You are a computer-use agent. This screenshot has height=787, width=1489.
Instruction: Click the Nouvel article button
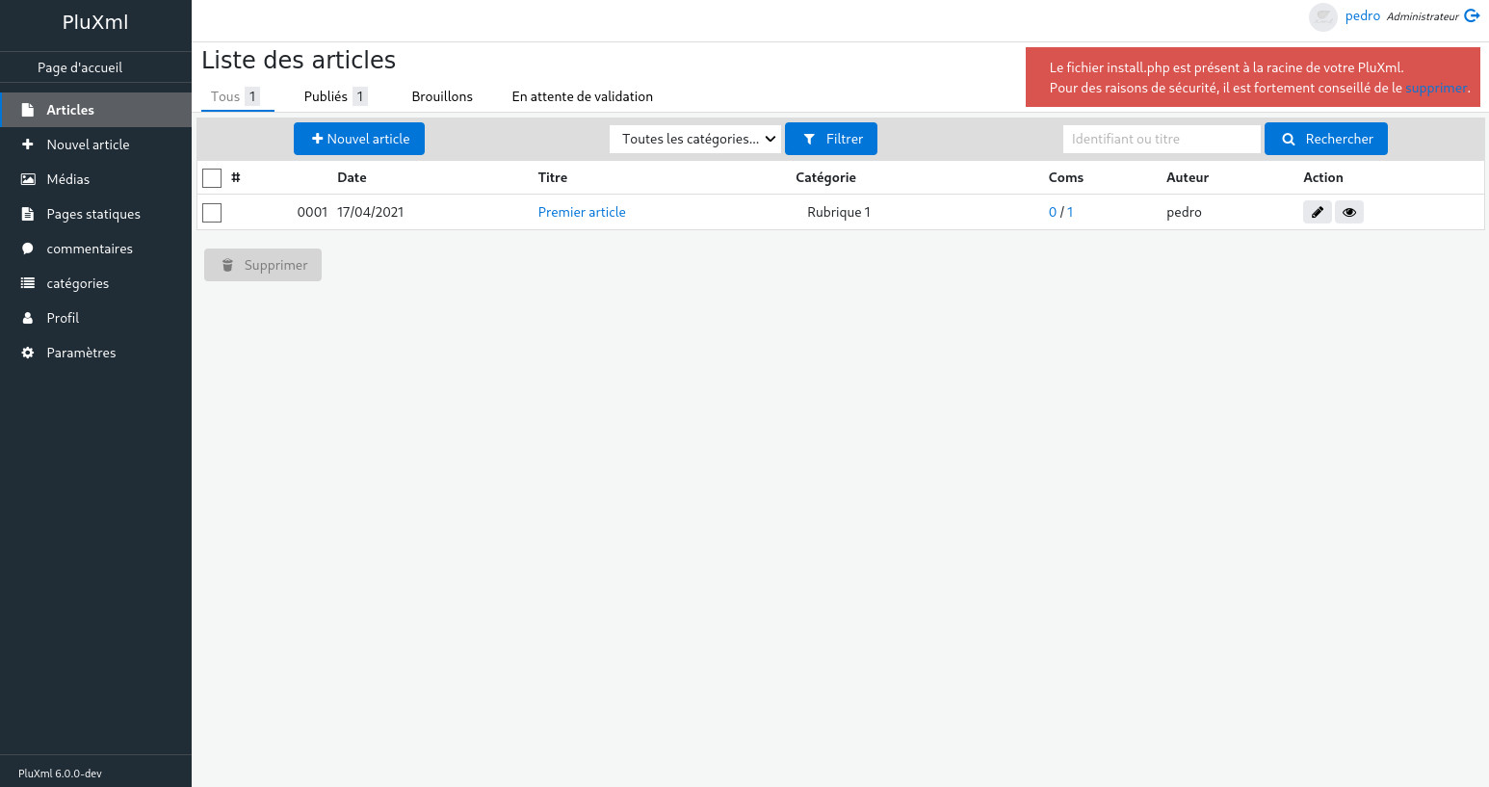(359, 139)
